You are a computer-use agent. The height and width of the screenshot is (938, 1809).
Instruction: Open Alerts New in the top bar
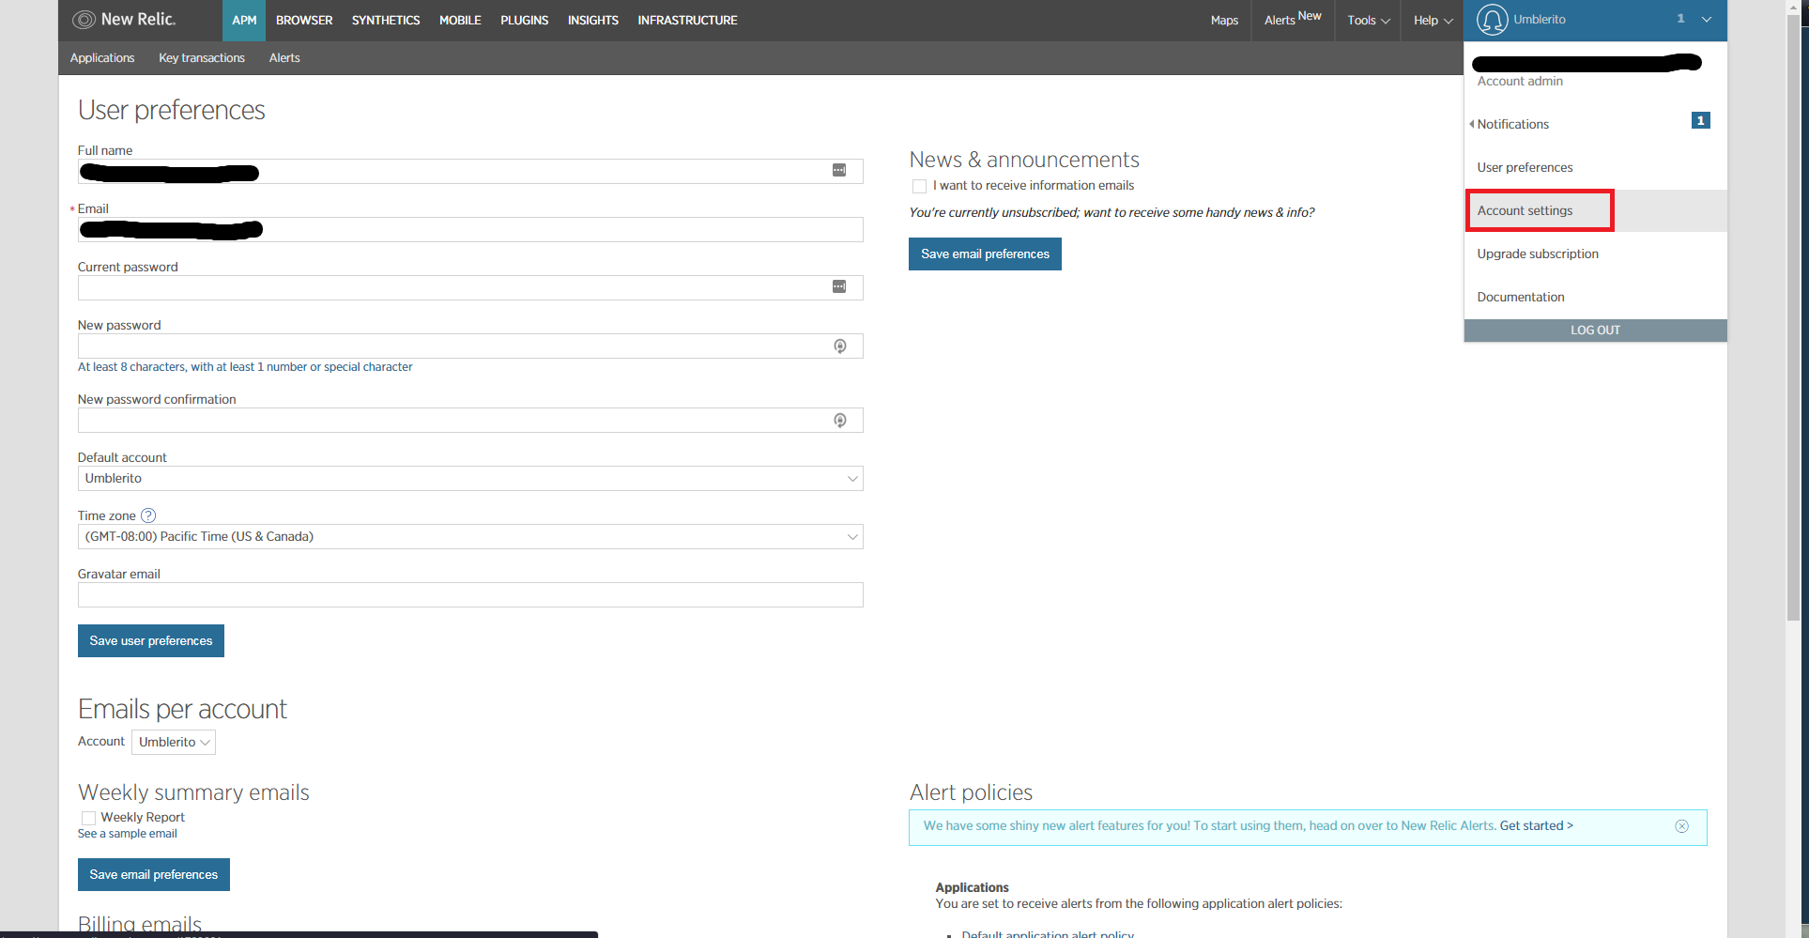(1293, 19)
